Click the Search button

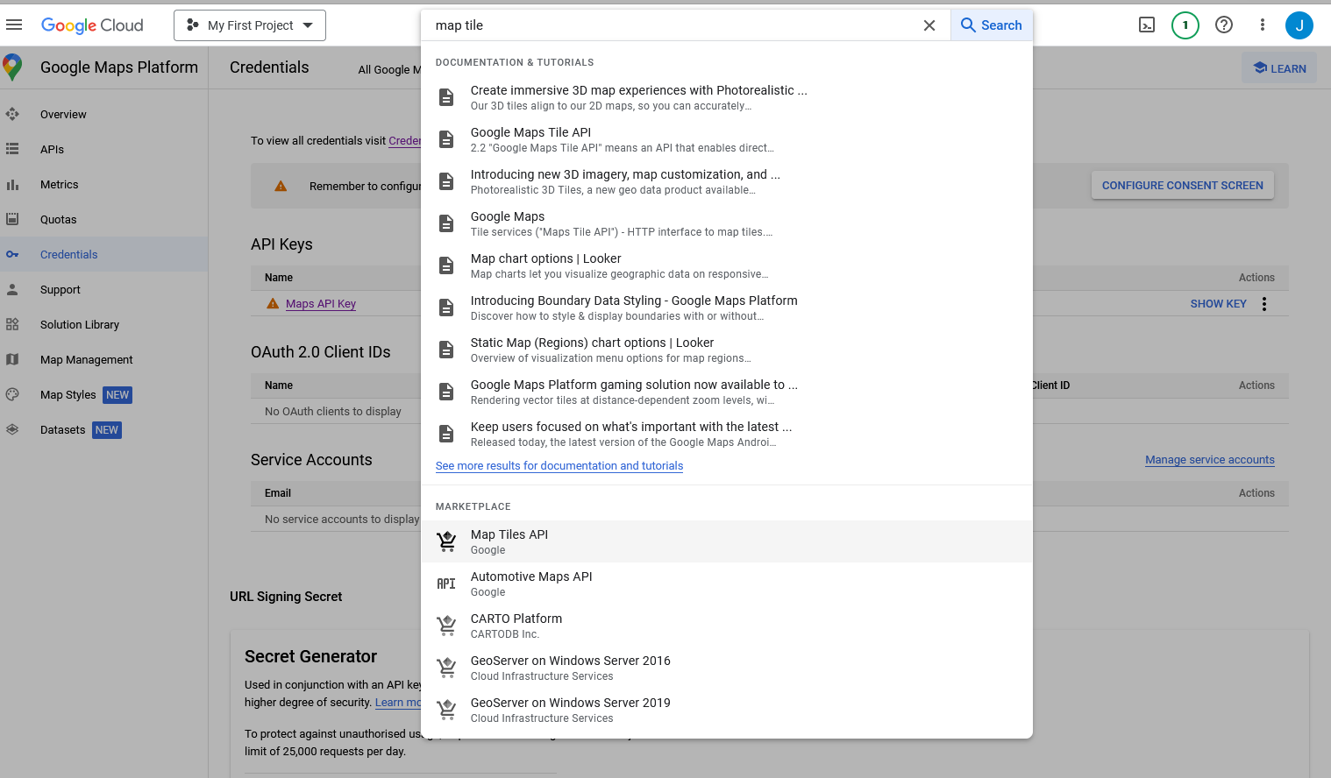tap(992, 25)
